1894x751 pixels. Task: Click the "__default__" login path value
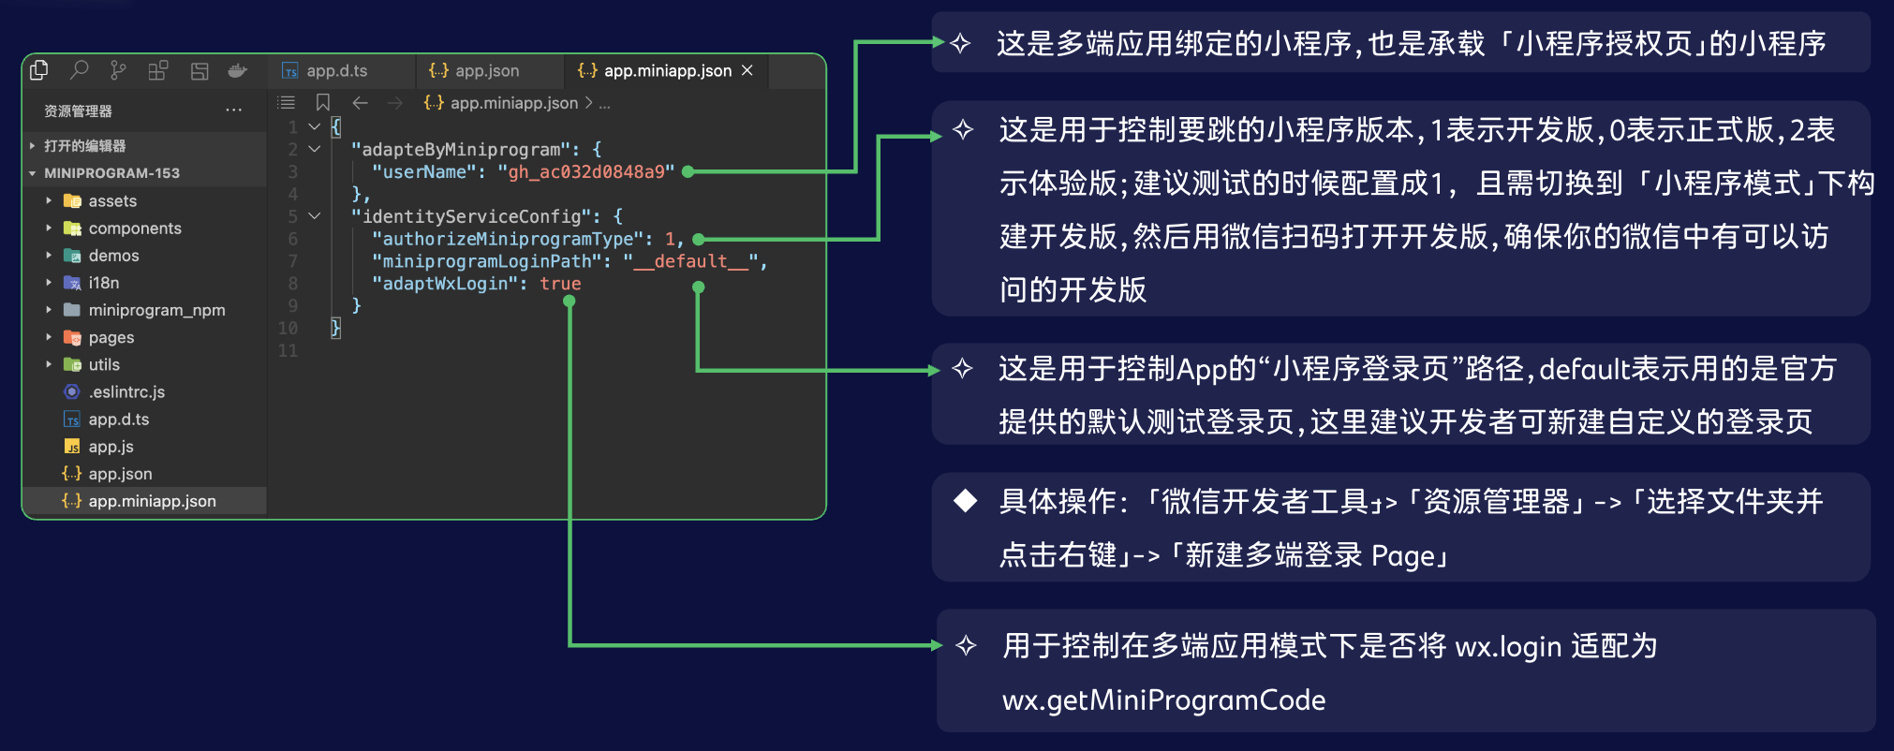point(690,261)
